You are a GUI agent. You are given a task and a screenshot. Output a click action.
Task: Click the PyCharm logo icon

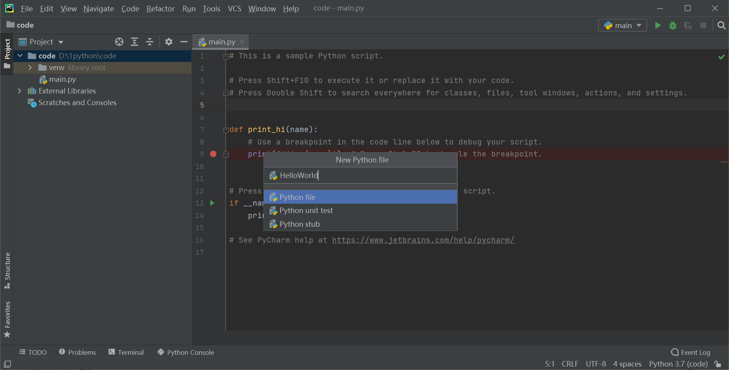(9, 8)
